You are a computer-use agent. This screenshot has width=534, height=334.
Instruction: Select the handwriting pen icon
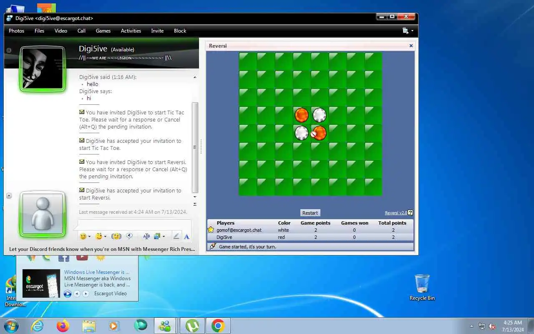176,236
